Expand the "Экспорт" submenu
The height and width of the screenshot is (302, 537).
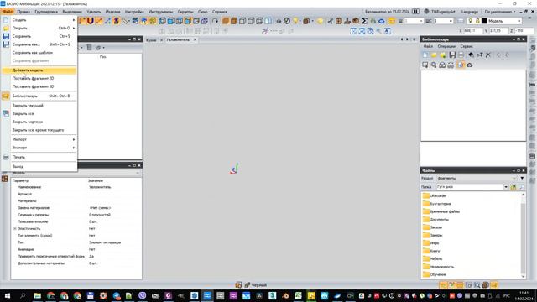(x=39, y=148)
